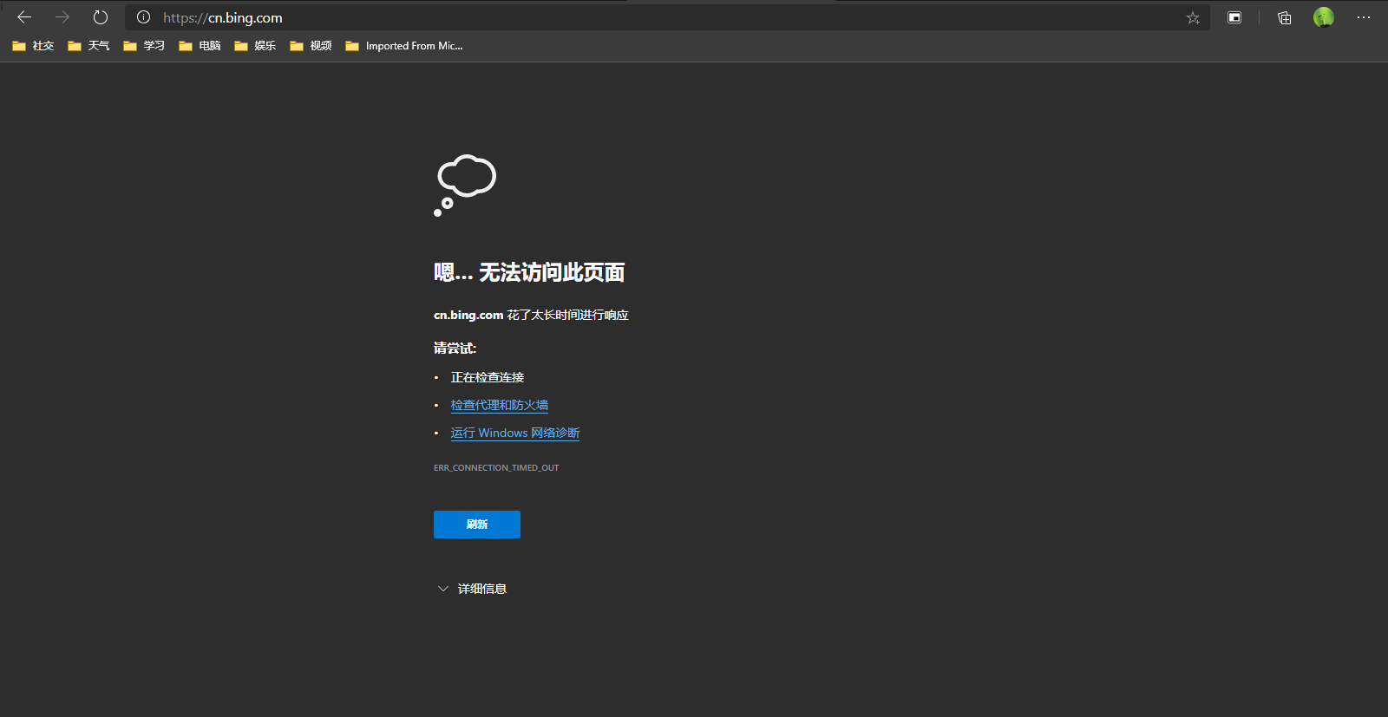Click the 正在检查连接 text
1388x717 pixels.
point(488,377)
